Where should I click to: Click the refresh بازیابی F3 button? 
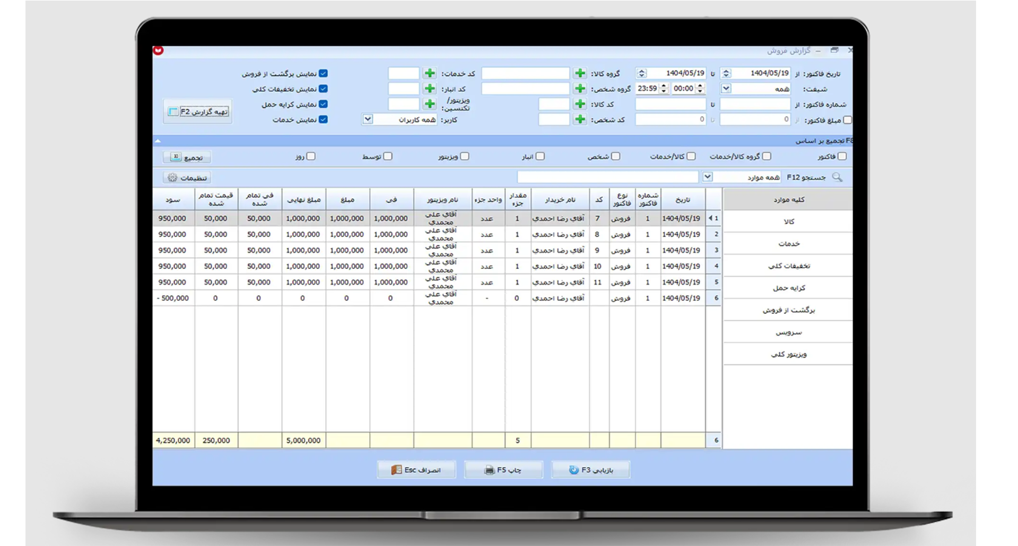590,470
